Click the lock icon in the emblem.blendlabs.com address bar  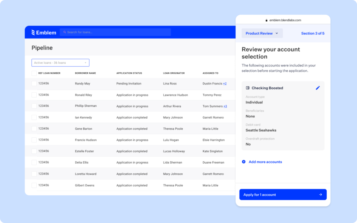click(266, 20)
